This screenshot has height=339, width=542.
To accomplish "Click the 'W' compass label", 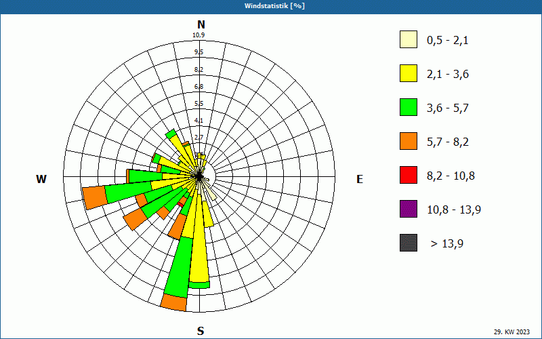I will [x=41, y=179].
